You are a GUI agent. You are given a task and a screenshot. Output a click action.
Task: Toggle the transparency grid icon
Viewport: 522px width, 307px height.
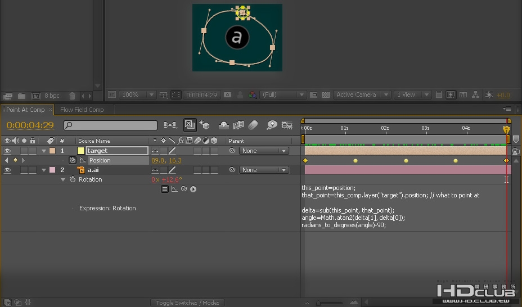[326, 95]
